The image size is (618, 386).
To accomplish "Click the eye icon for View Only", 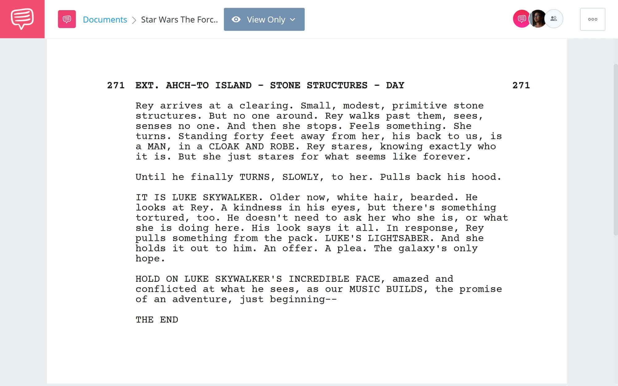I will tap(236, 19).
